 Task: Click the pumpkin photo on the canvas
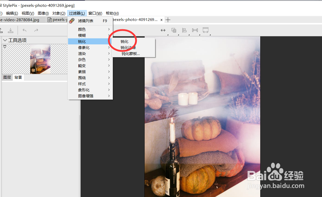[x=202, y=117]
